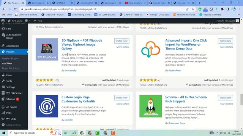Image resolution: width=243 pixels, height=136 pixels.
Task: Open author iberezansky link
Action: [70, 71]
